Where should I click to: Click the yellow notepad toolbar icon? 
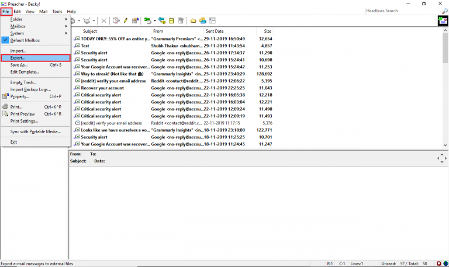pyautogui.click(x=171, y=20)
